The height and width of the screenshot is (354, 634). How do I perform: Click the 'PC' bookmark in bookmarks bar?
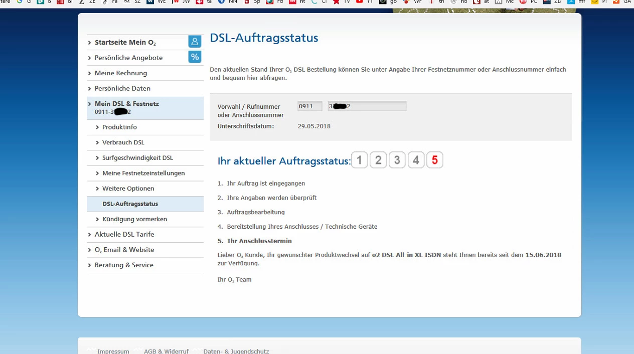[528, 2]
